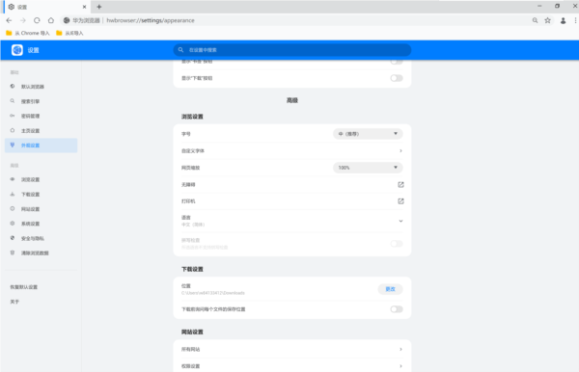Click the 中文 (简体) language value

193,225
